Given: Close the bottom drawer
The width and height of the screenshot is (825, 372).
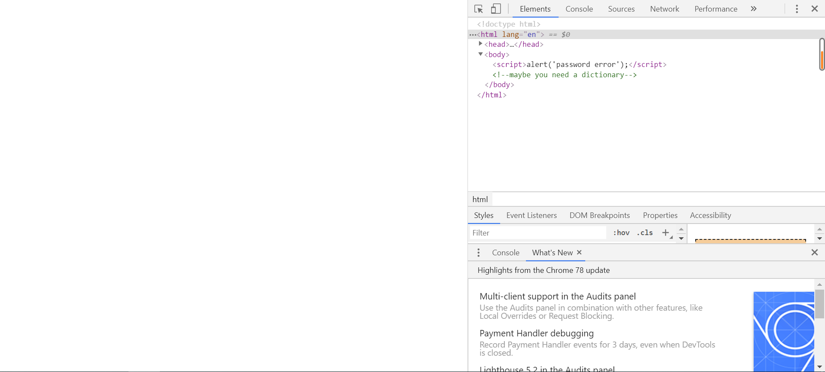Looking at the screenshot, I should point(814,252).
